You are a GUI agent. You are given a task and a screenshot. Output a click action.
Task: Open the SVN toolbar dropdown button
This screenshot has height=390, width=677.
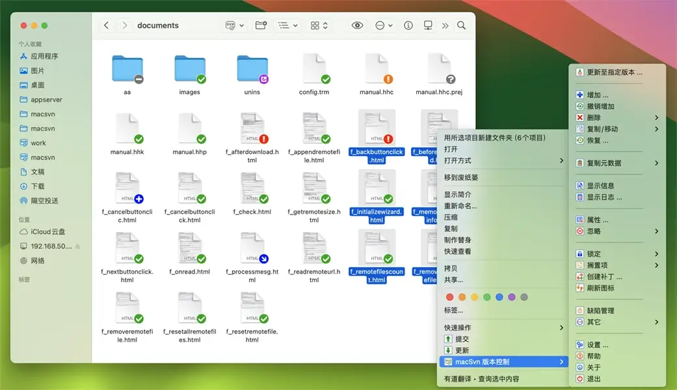pyautogui.click(x=234, y=25)
